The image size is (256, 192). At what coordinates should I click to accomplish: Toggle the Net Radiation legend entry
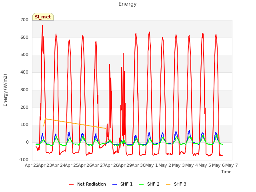pos(88,184)
